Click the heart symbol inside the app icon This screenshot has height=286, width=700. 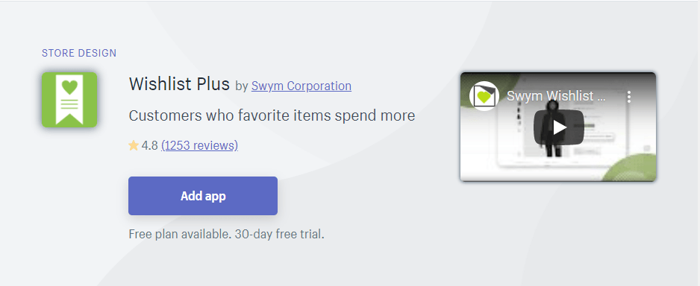(x=69, y=87)
